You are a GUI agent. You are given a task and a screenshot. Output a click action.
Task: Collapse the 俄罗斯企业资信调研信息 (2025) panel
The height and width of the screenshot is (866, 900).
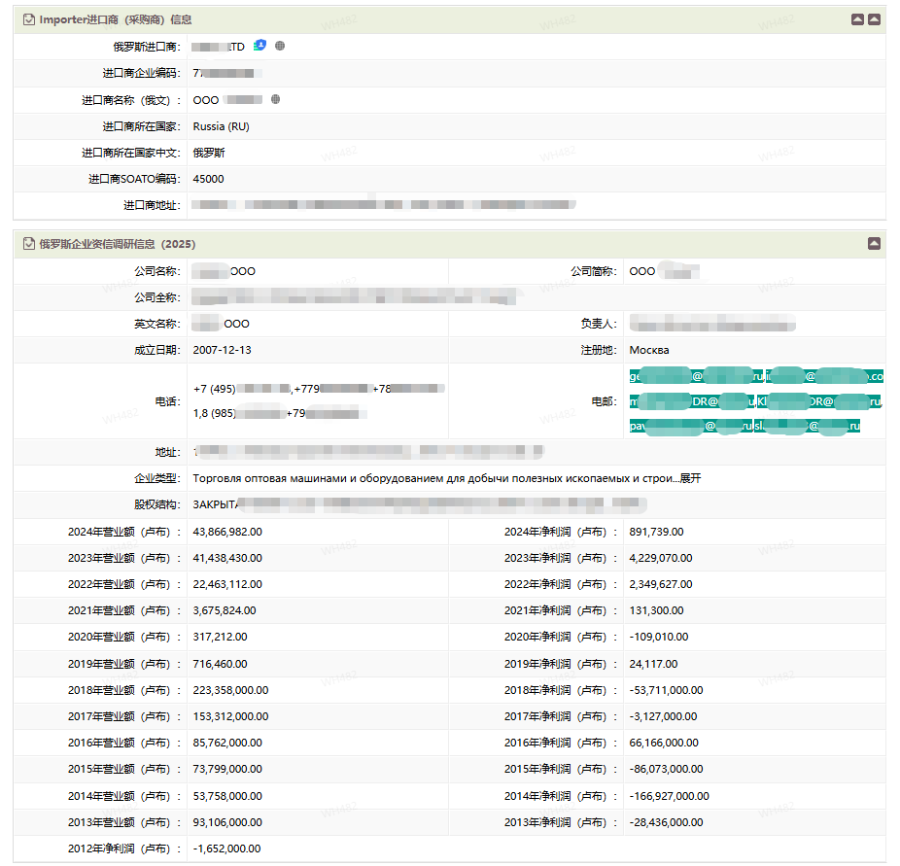[874, 244]
